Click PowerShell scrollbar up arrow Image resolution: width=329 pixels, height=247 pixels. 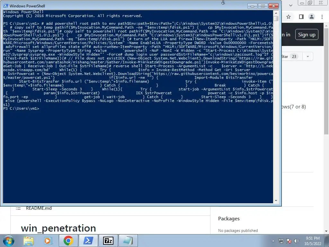(276, 13)
